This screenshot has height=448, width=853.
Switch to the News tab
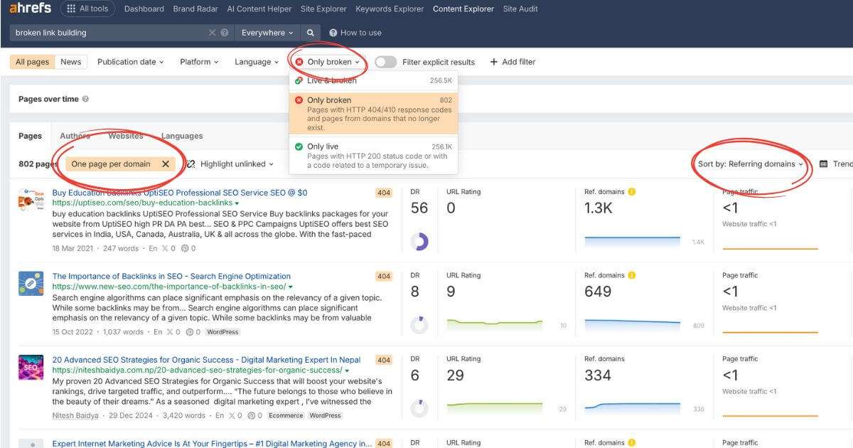coord(70,62)
